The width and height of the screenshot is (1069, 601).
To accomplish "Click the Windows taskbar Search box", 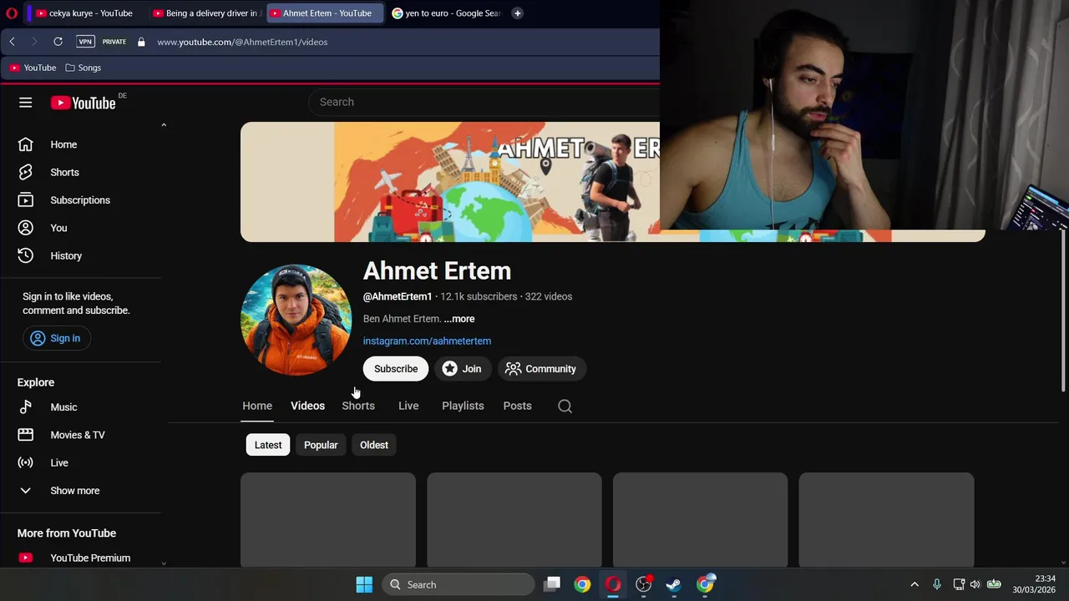I will pyautogui.click(x=459, y=584).
